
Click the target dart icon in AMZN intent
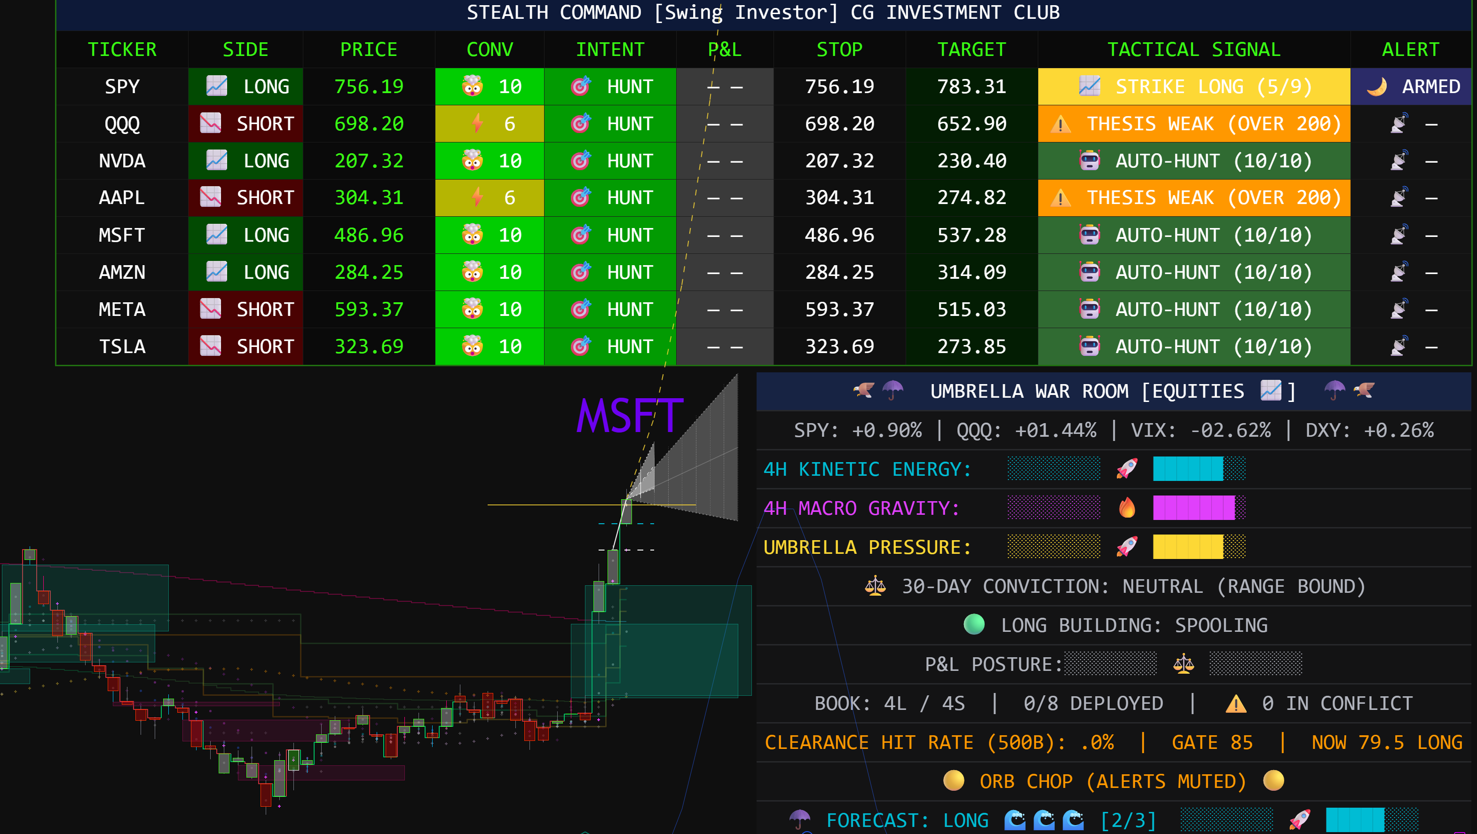pyautogui.click(x=581, y=272)
